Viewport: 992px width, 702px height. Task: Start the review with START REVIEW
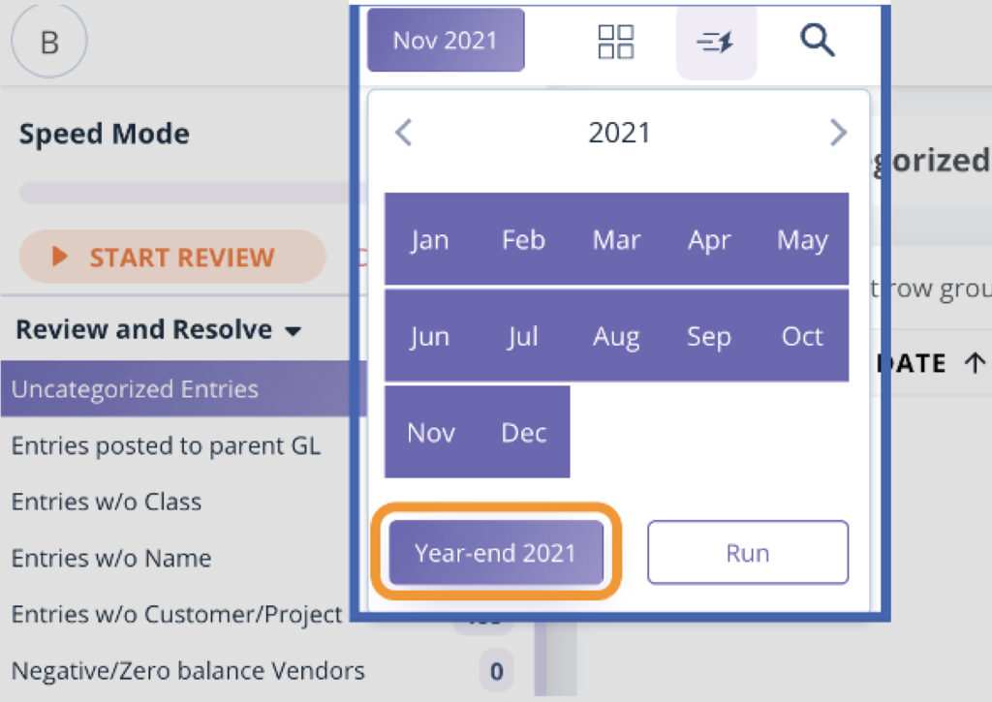172,257
